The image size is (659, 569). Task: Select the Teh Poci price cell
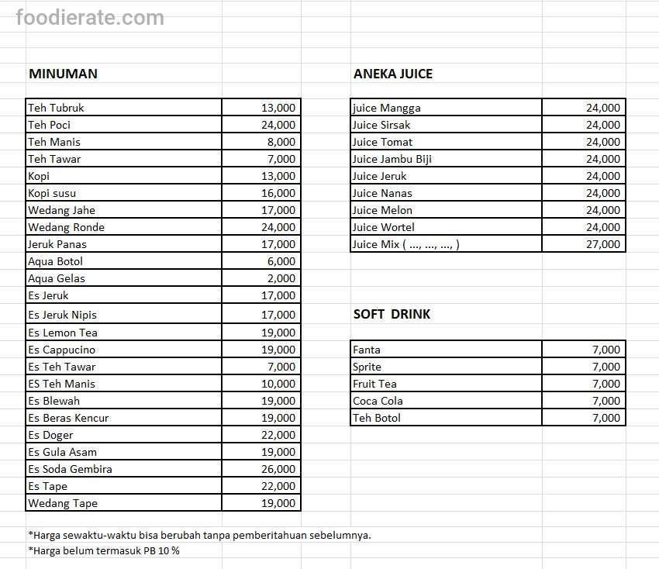tap(261, 125)
